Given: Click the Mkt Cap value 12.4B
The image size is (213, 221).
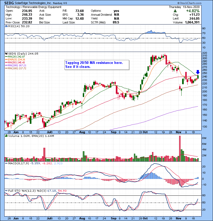Looking at the screenshot, I should [x=80, y=19].
